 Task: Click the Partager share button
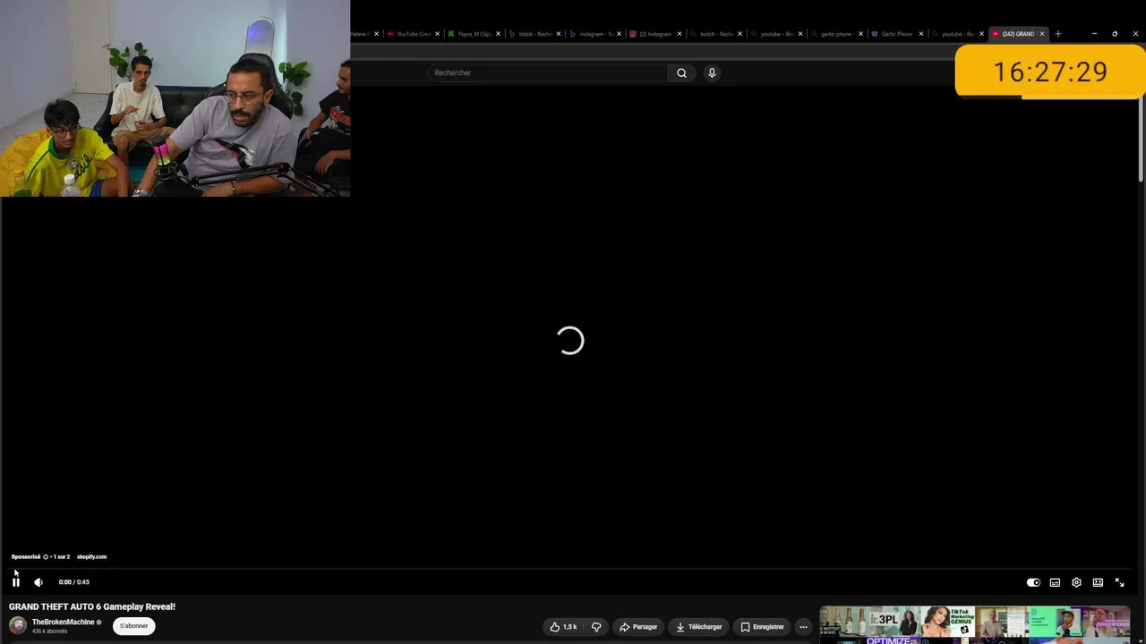click(638, 627)
